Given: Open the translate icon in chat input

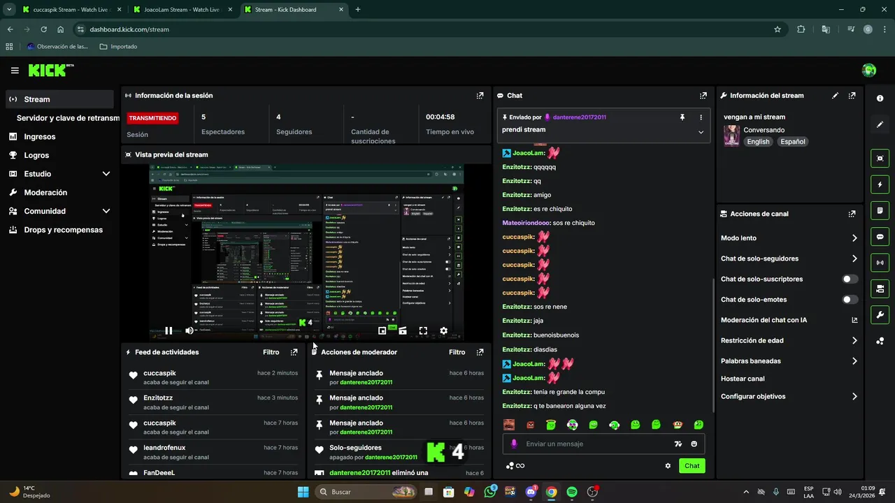Looking at the screenshot, I should [x=678, y=444].
